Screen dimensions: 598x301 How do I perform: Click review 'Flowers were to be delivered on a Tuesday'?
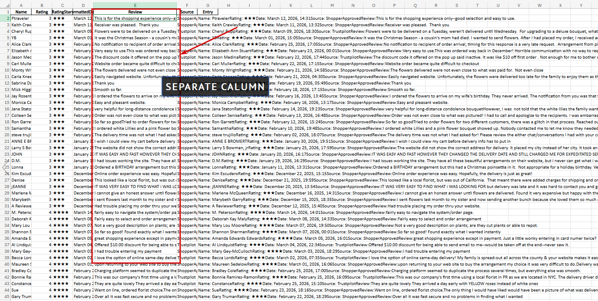click(x=135, y=31)
